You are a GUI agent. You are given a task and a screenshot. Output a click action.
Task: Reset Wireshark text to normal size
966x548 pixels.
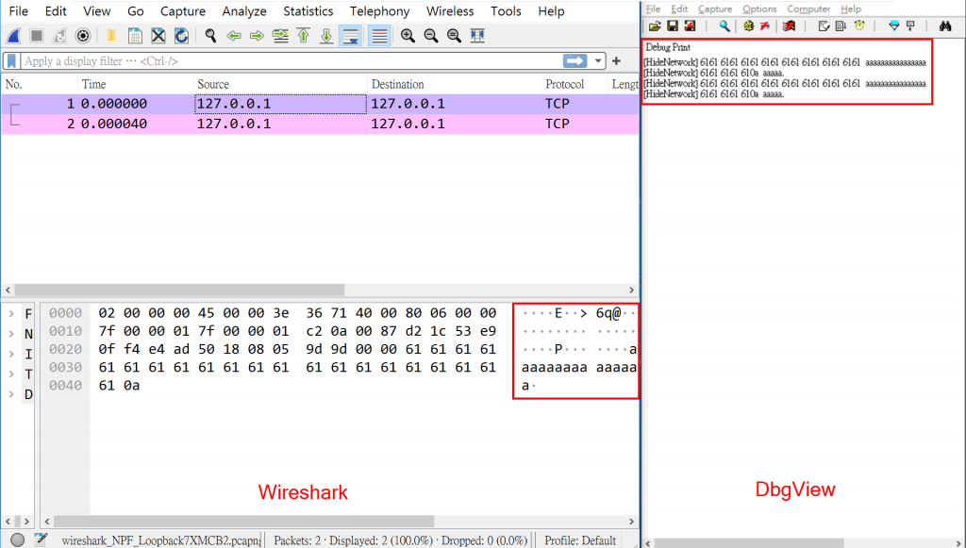(x=454, y=36)
